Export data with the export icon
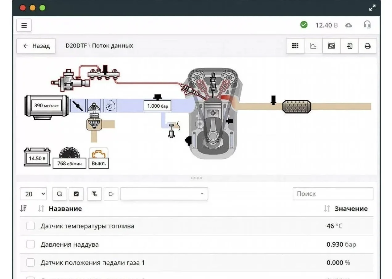The height and width of the screenshot is (279, 392). 349,46
